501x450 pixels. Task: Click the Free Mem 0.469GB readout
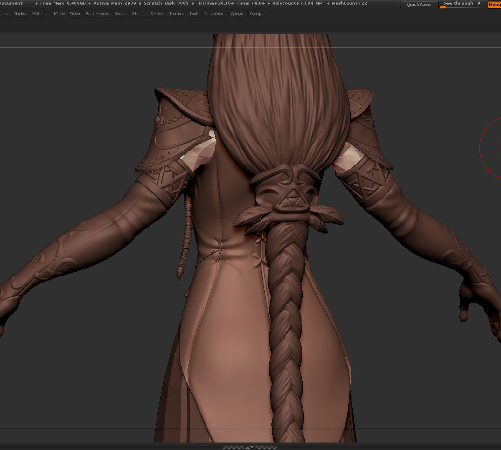[x=63, y=3]
